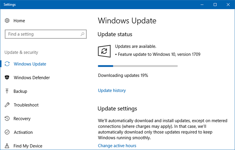This screenshot has height=150, width=235.
Task: Click the Update & security category label
Action: tap(21, 52)
